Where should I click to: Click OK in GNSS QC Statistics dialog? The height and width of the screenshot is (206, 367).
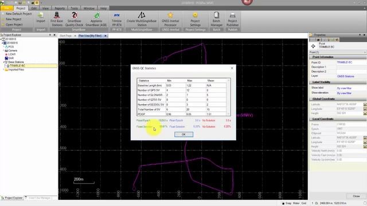pos(183,134)
